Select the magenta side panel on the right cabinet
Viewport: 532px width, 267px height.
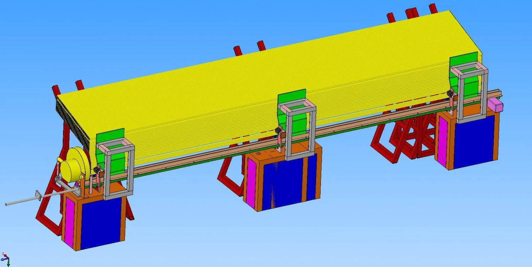click(x=443, y=141)
